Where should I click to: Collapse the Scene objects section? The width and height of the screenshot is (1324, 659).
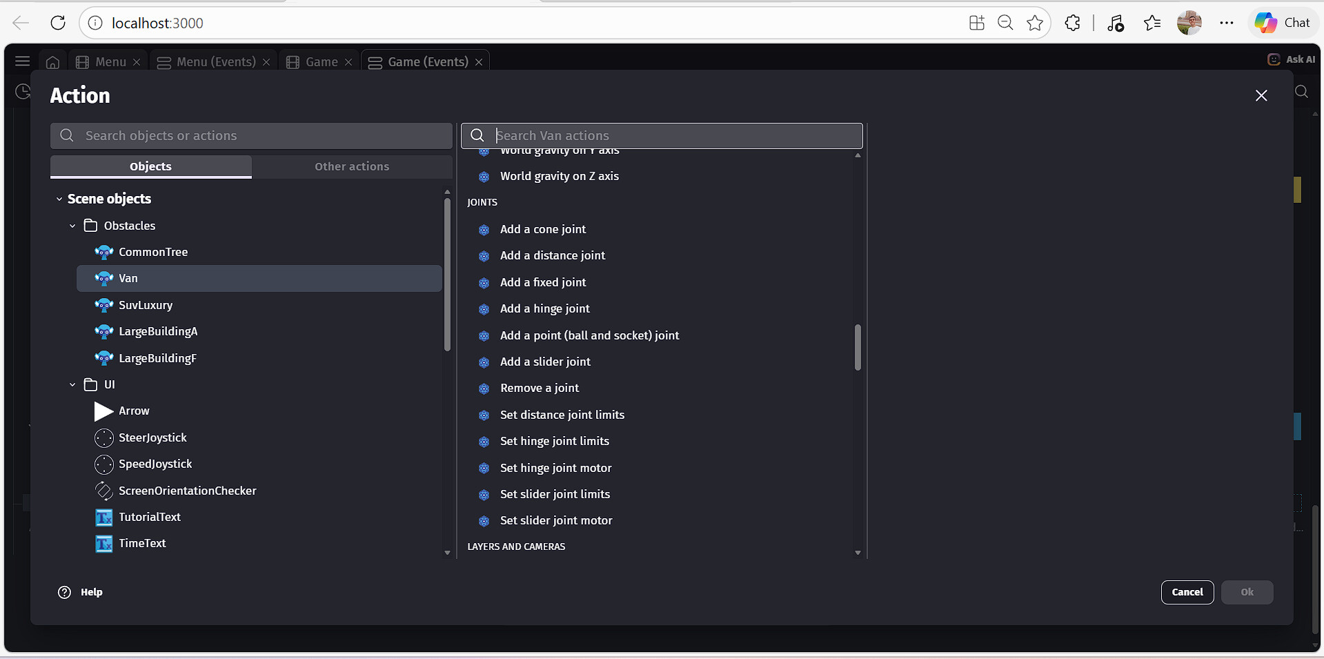(x=59, y=199)
